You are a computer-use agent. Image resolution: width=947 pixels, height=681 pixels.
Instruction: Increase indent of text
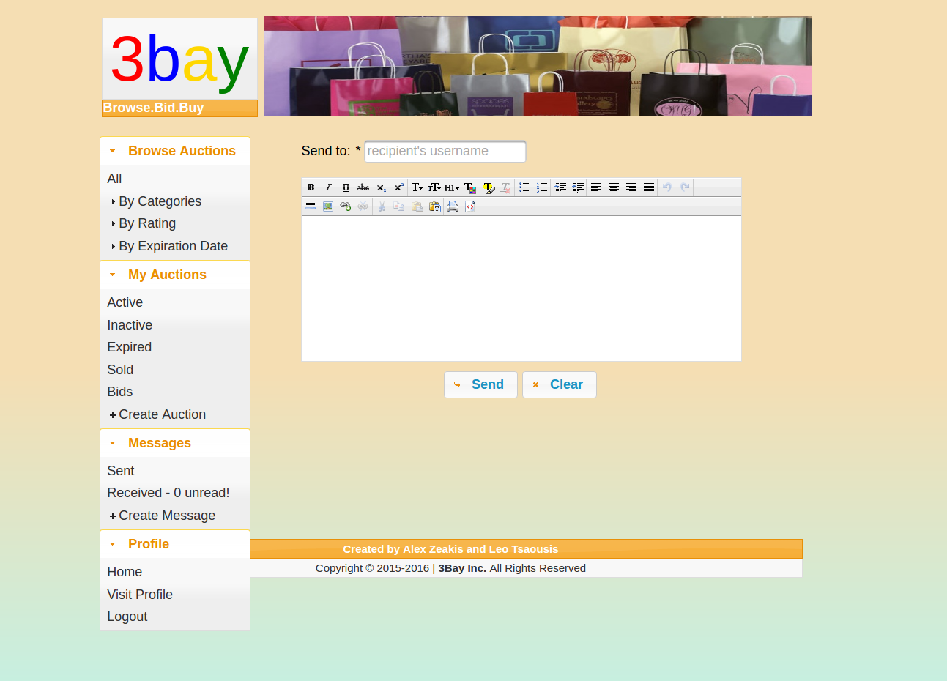pyautogui.click(x=578, y=187)
